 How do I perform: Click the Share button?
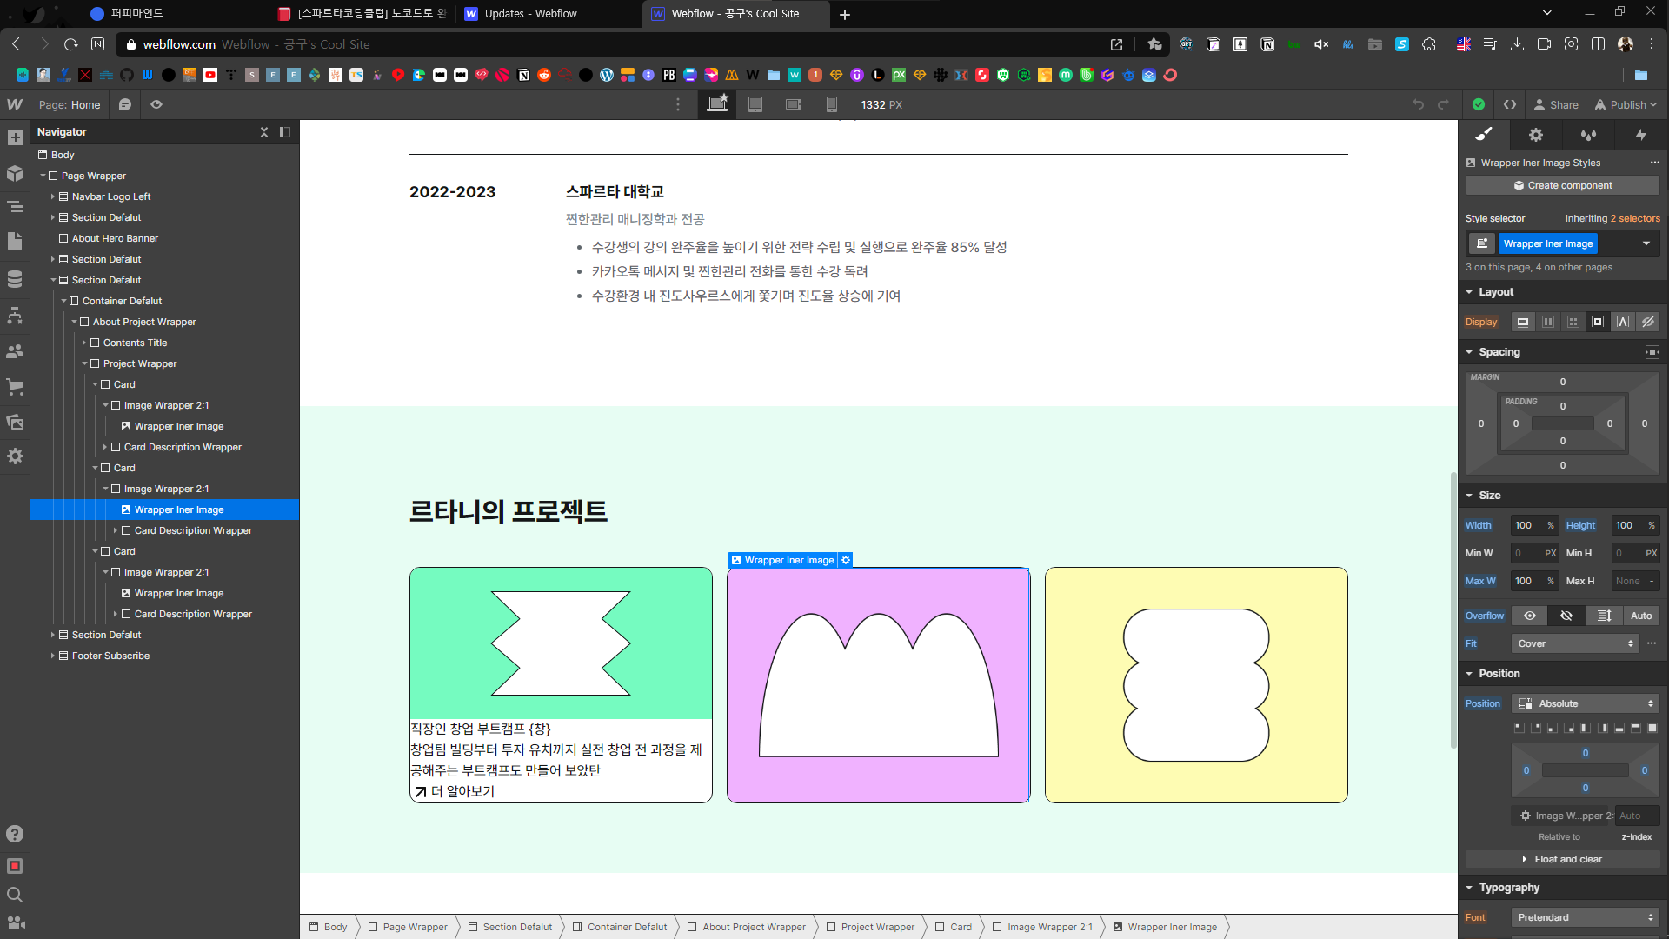[1556, 104]
